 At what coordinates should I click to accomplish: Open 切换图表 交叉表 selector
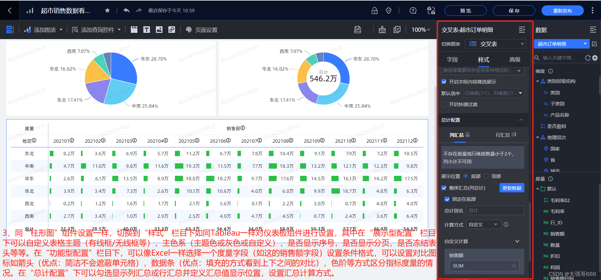[x=495, y=44]
